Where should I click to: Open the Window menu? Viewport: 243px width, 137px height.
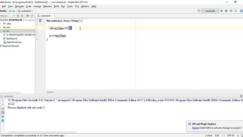[x=85, y=6]
